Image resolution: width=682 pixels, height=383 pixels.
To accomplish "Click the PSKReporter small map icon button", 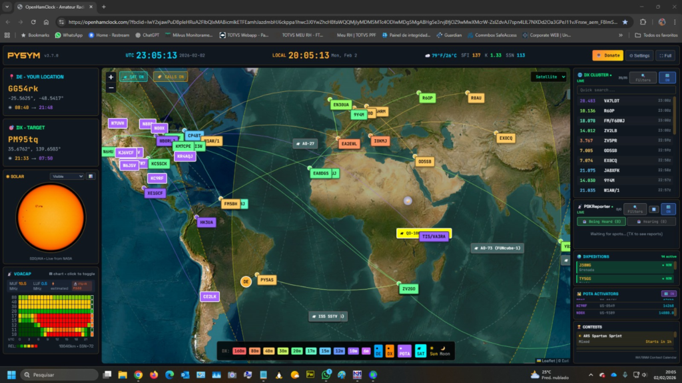I will click(654, 209).
